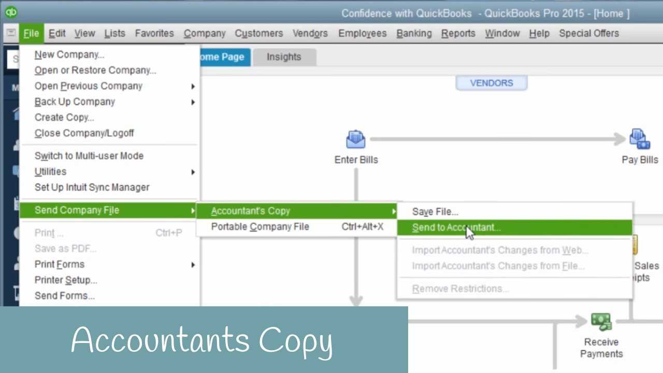Screen dimensions: 663x373
Task: Select Portable Company File option
Action: coord(297,226)
